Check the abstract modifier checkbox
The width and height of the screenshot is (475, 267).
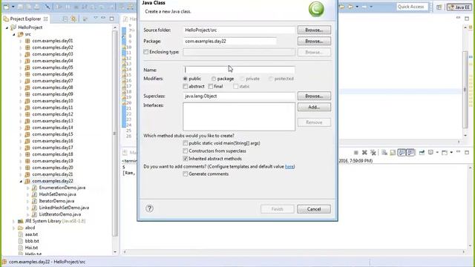click(x=185, y=86)
